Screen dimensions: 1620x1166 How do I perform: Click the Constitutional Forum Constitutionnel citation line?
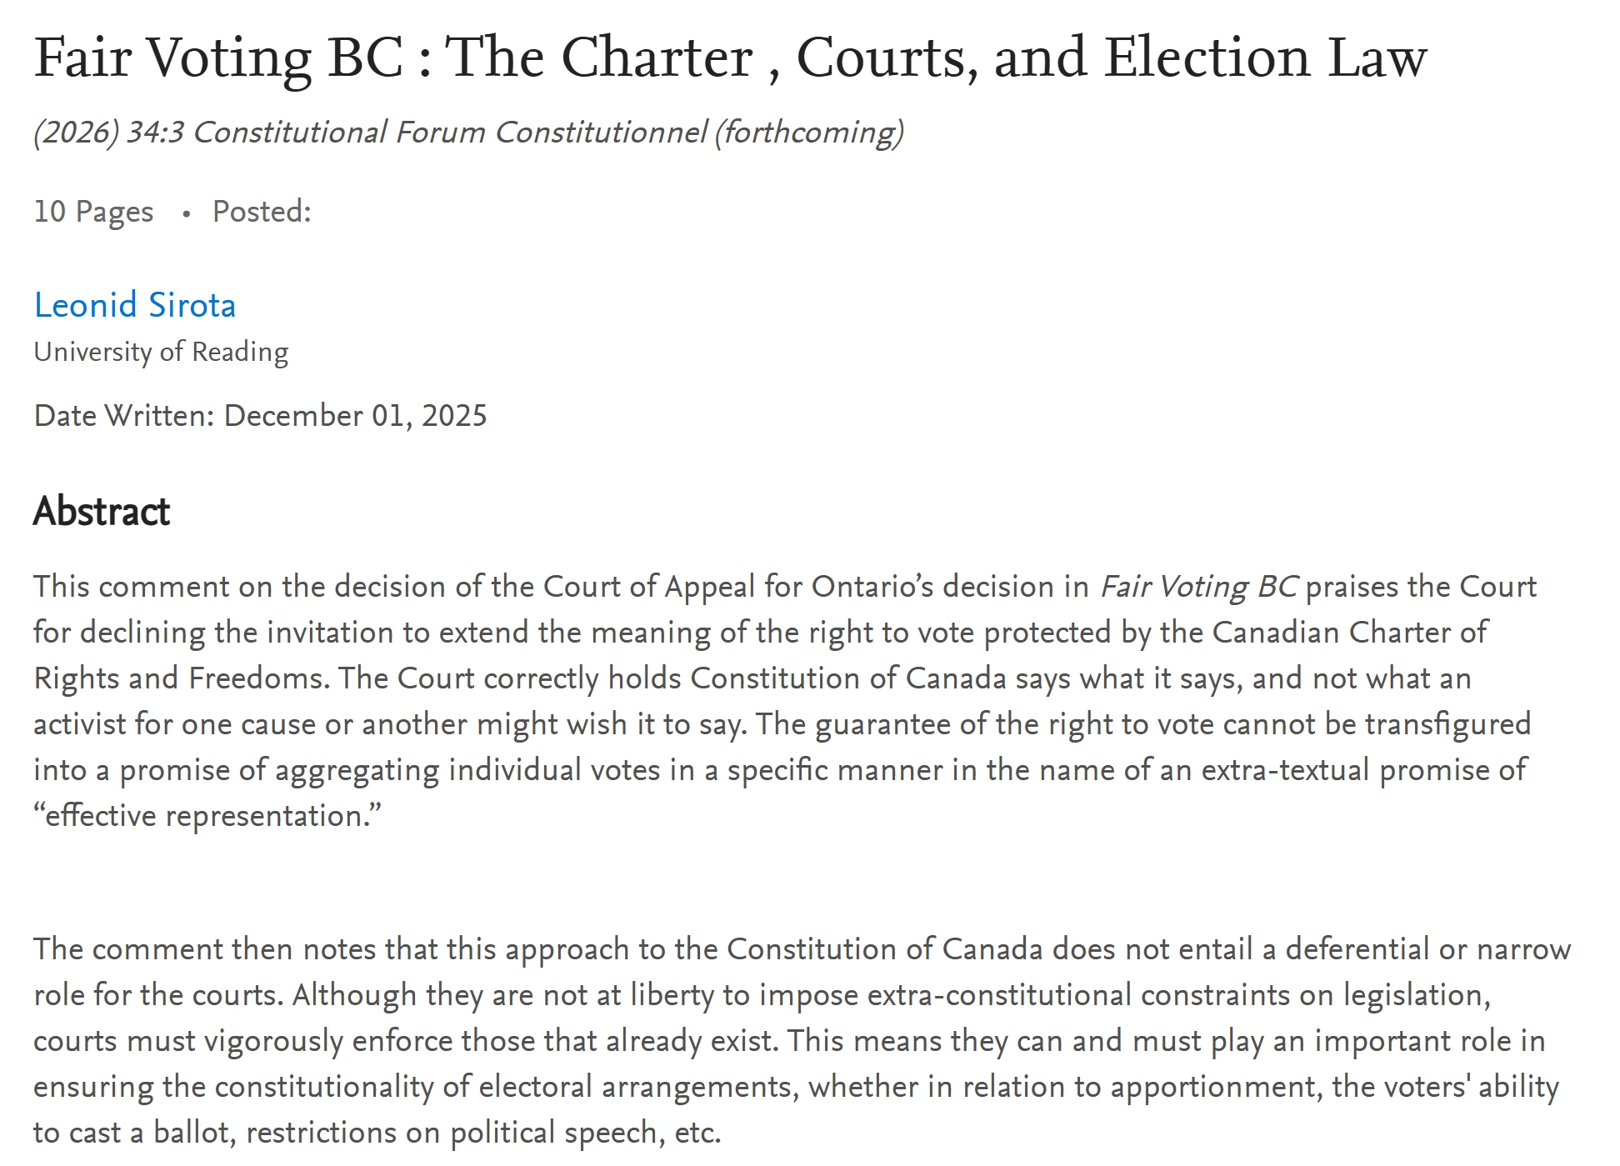467,133
